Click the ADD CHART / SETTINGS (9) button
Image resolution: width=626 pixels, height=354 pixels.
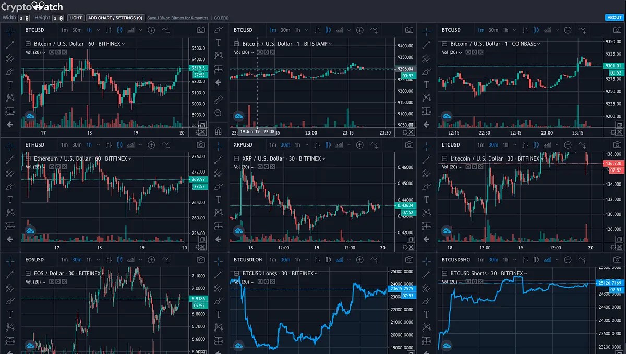[115, 18]
